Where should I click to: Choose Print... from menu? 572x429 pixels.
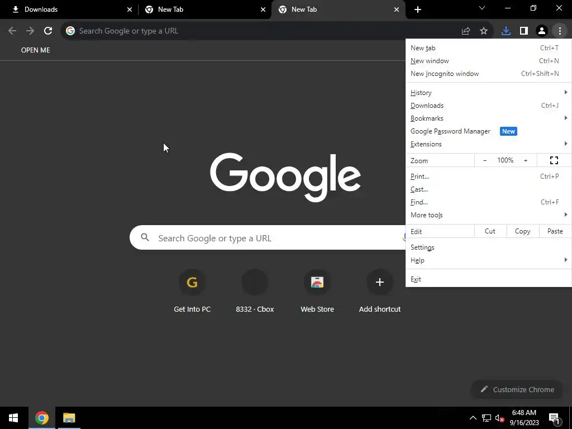click(x=488, y=177)
